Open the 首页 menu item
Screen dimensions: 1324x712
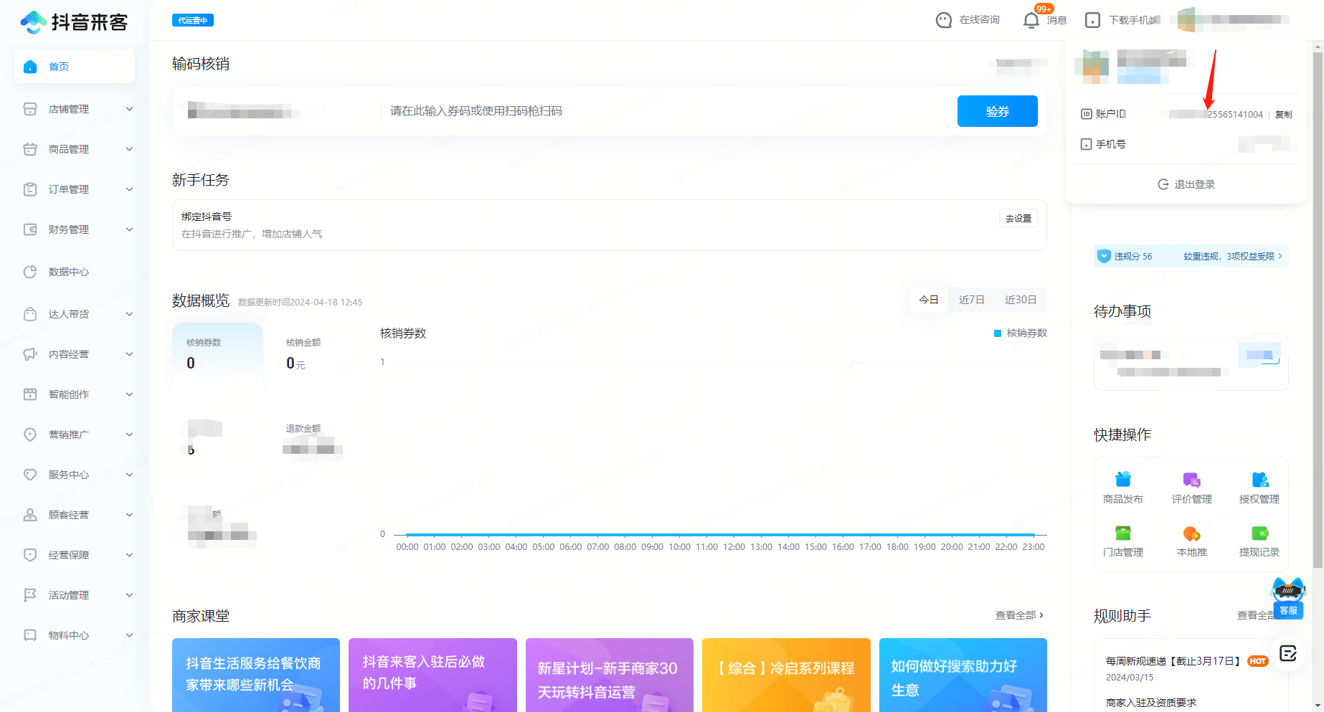75,67
